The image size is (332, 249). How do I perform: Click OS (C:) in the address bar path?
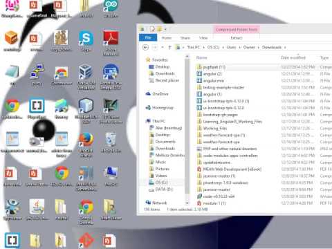point(213,47)
